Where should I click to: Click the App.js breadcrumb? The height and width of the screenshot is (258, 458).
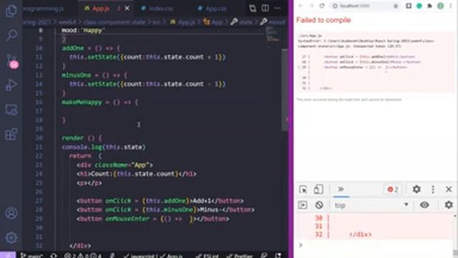[183, 22]
